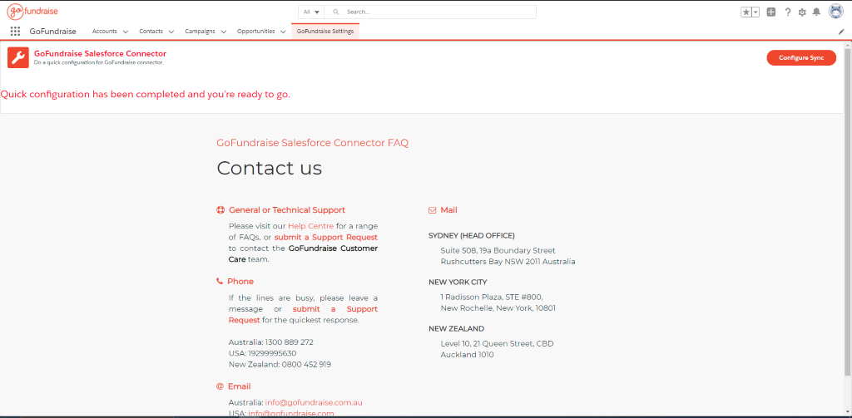The width and height of the screenshot is (852, 418).
Task: Click the Quick configuration completed message
Action: click(146, 95)
